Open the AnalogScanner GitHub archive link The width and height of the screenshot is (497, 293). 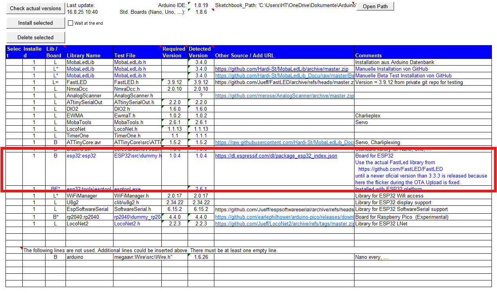[284, 96]
